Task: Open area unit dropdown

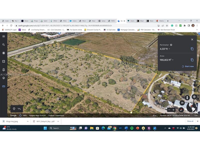Action: [173, 60]
